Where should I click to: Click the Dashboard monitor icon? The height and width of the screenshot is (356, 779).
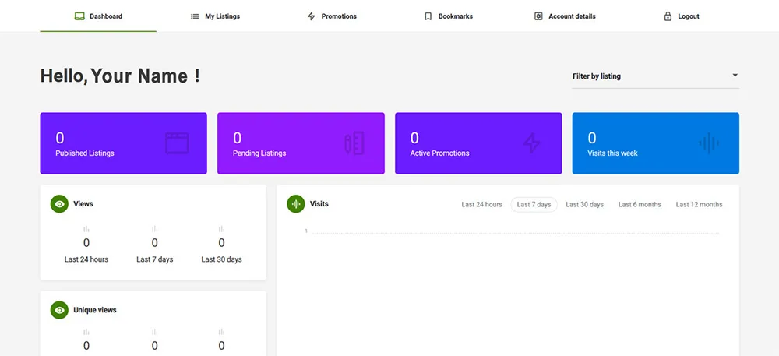coord(79,16)
